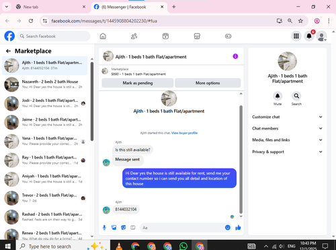Open the View buyer profile link
This screenshot has height=250, width=336.
[x=184, y=133]
